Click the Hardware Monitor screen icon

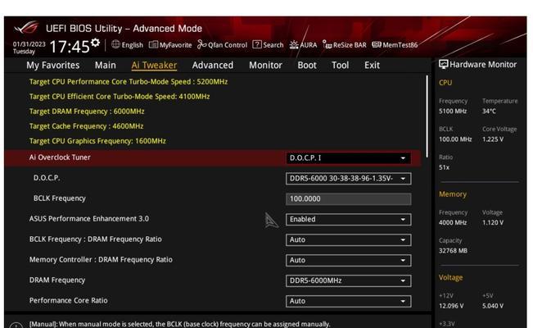[443, 64]
